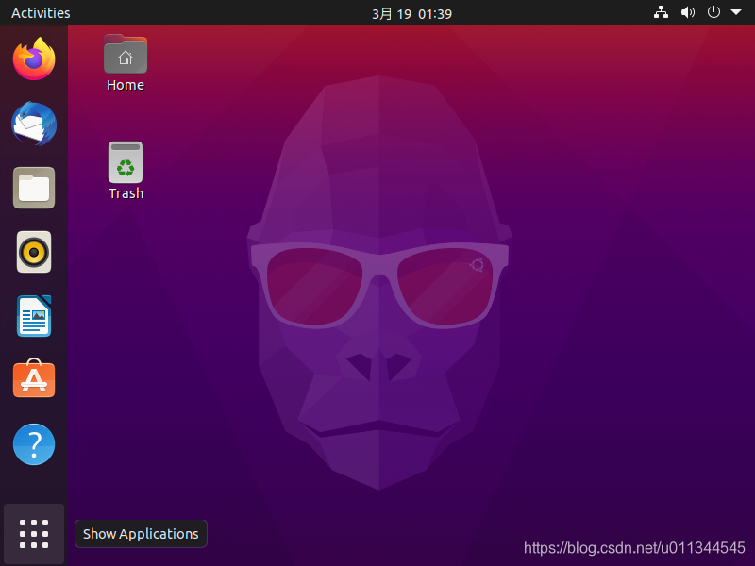Viewport: 755px width, 566px height.
Task: Open Thunderbird mail client
Action: click(x=34, y=124)
